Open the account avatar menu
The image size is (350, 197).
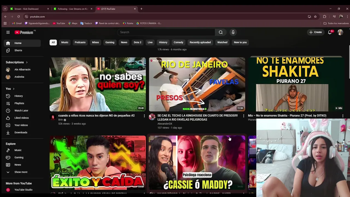pyautogui.click(x=340, y=32)
